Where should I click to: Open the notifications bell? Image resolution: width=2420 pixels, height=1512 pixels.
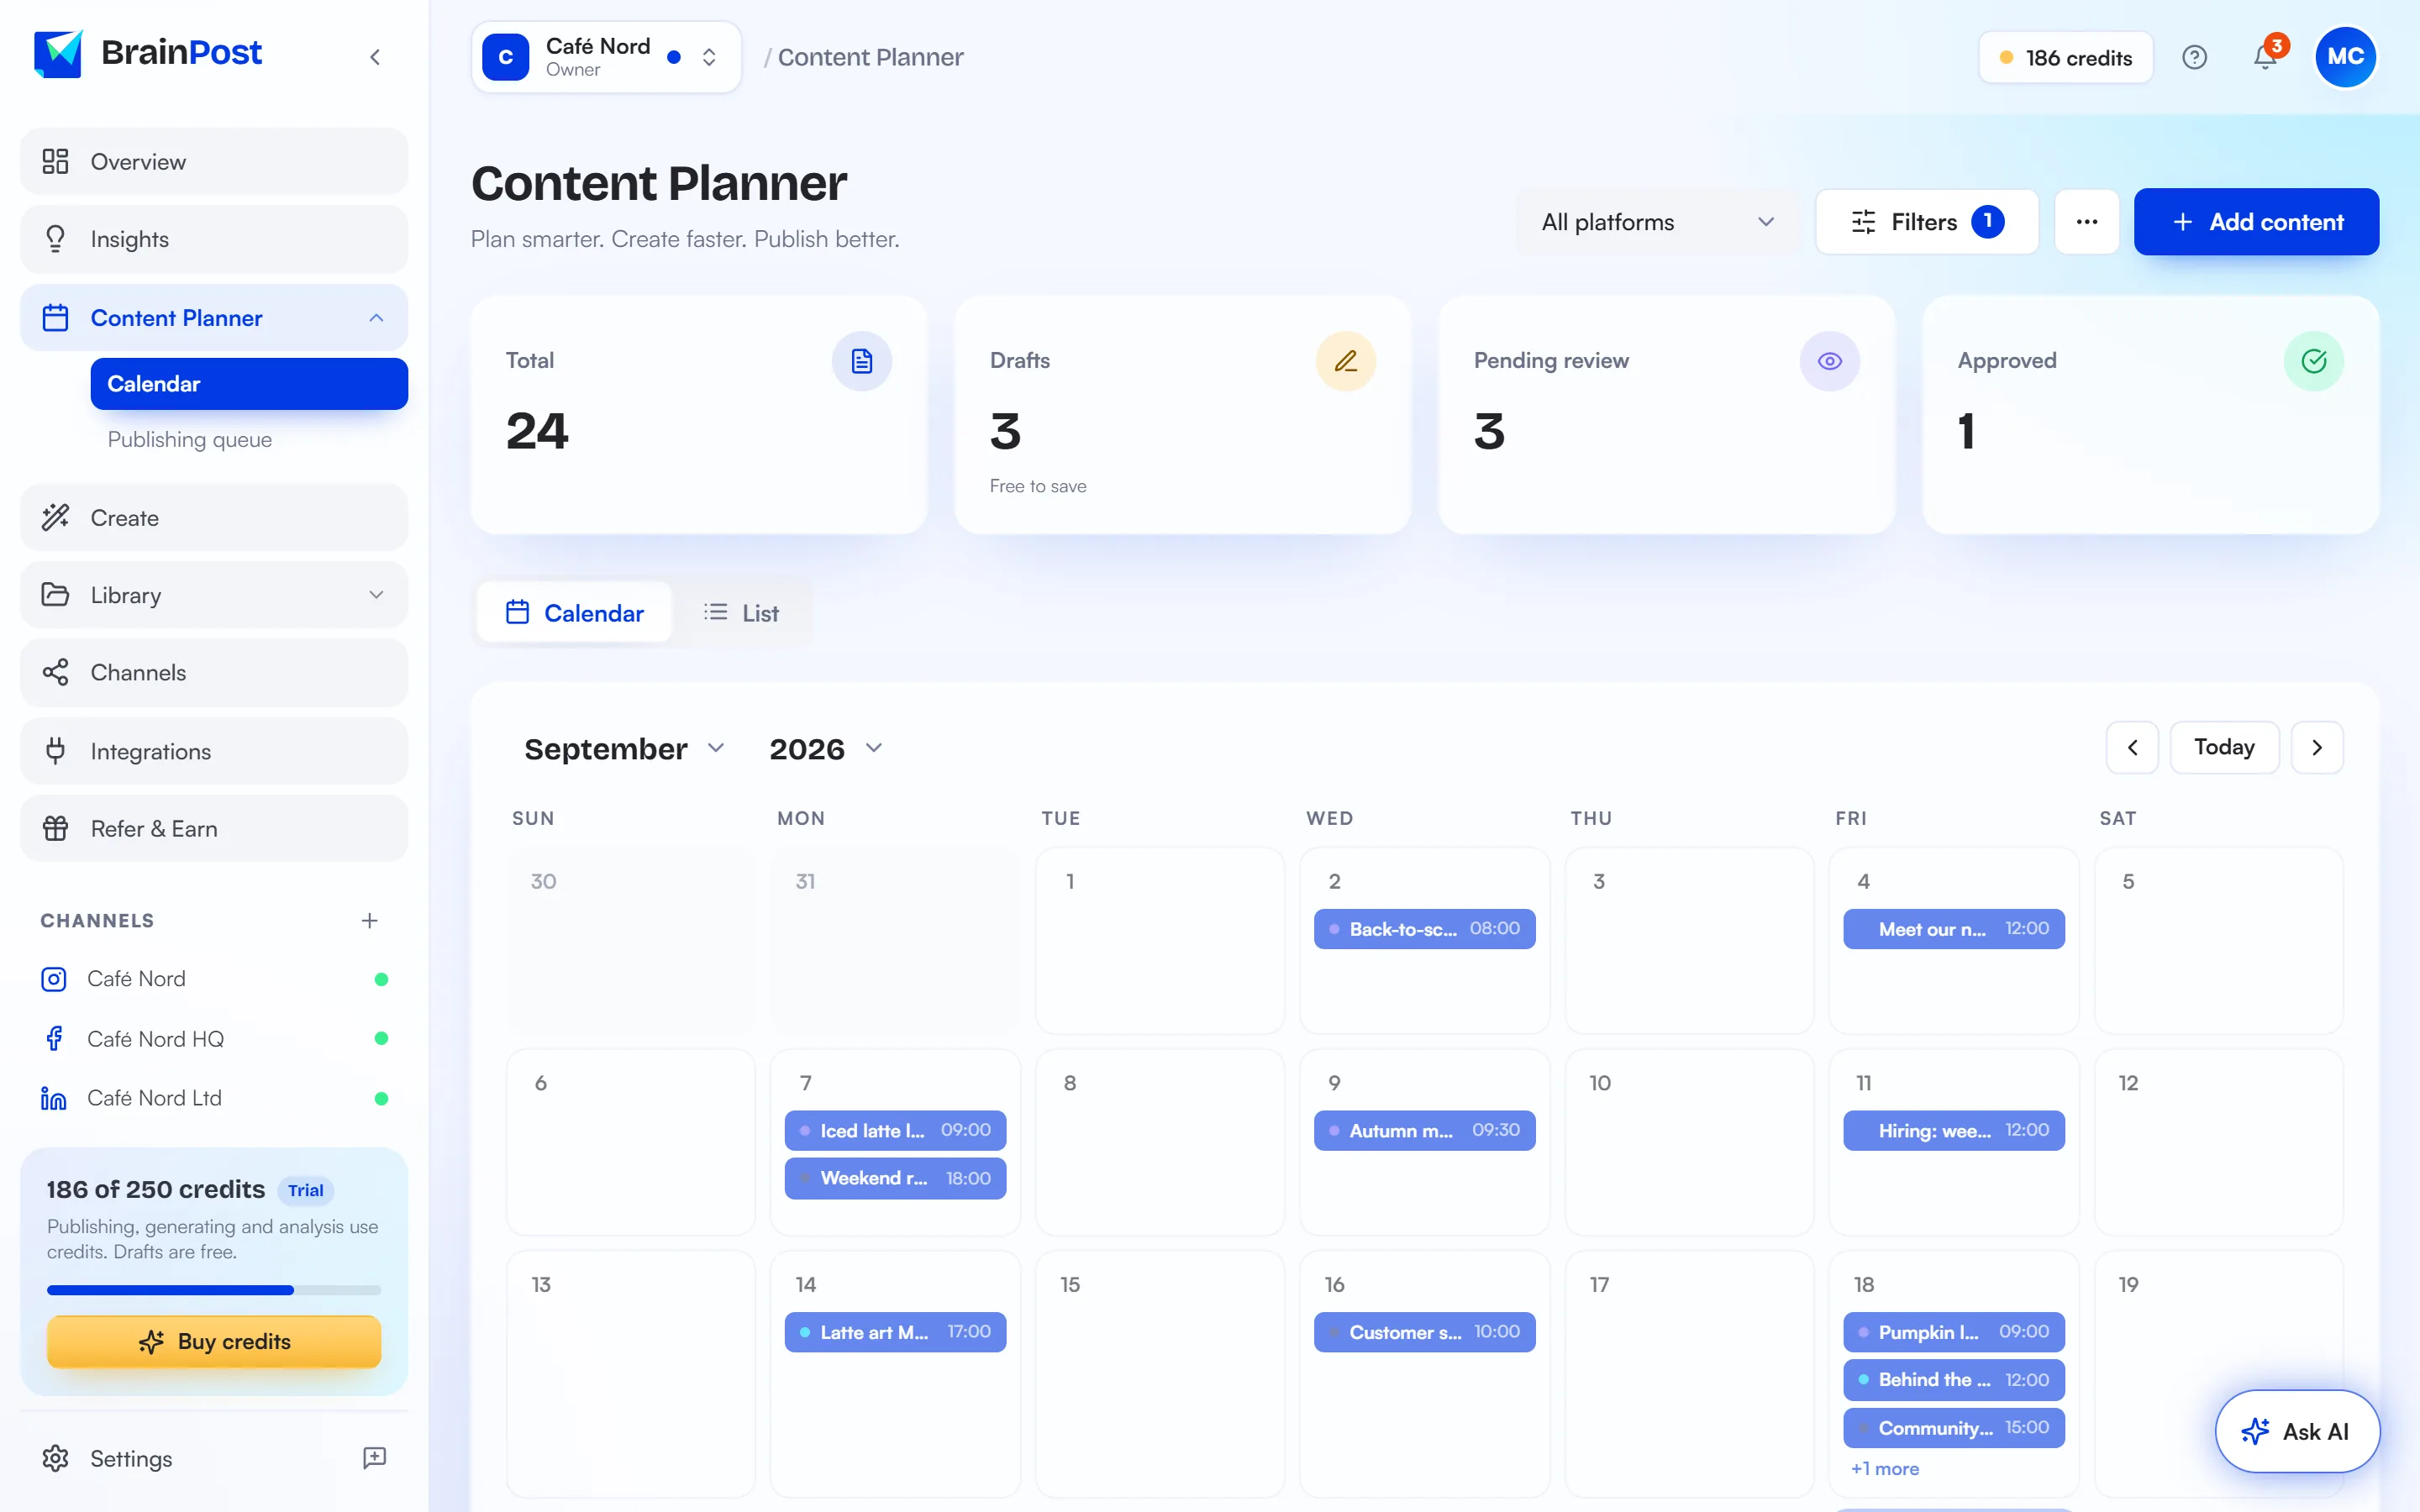(x=2266, y=57)
